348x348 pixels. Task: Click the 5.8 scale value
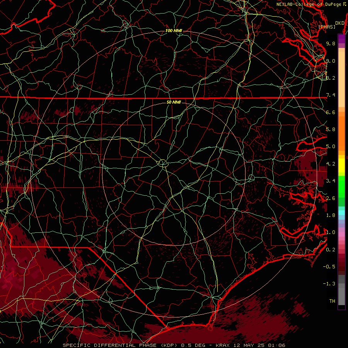point(331,130)
